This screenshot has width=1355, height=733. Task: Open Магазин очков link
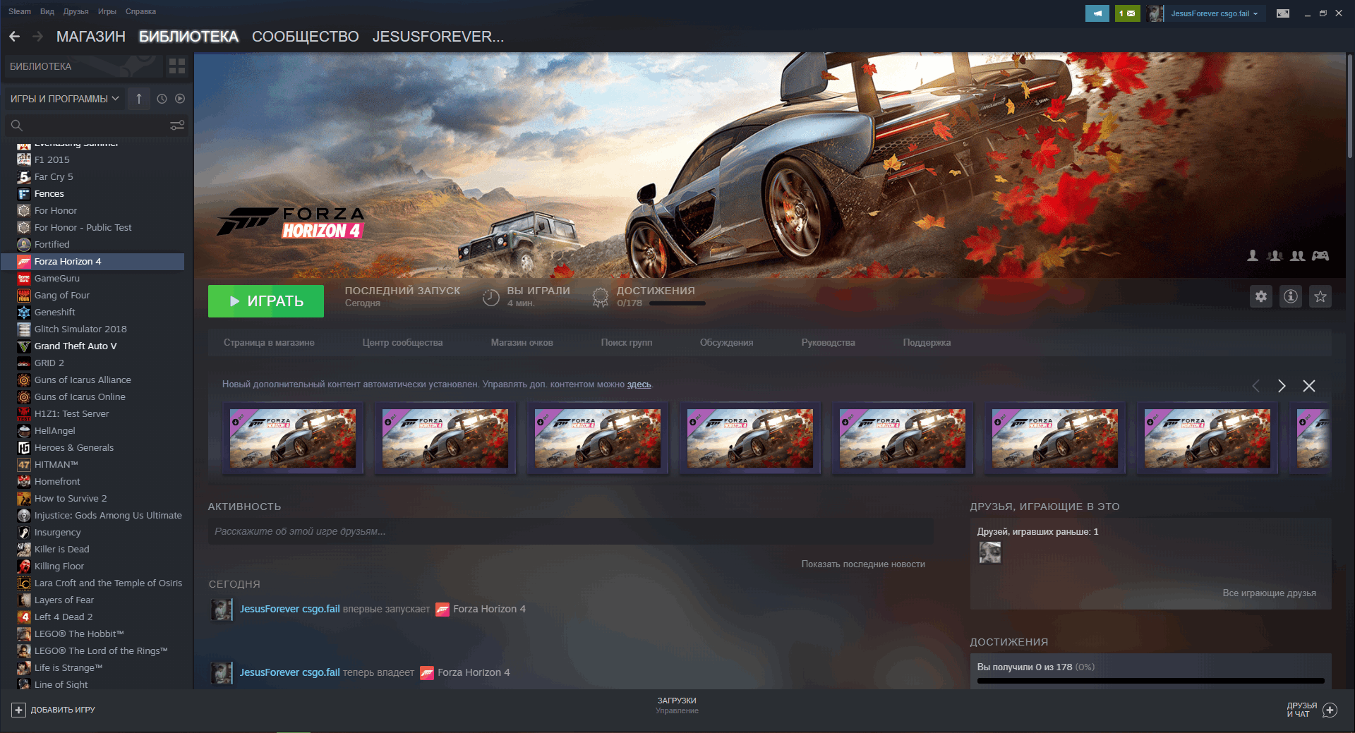522,343
